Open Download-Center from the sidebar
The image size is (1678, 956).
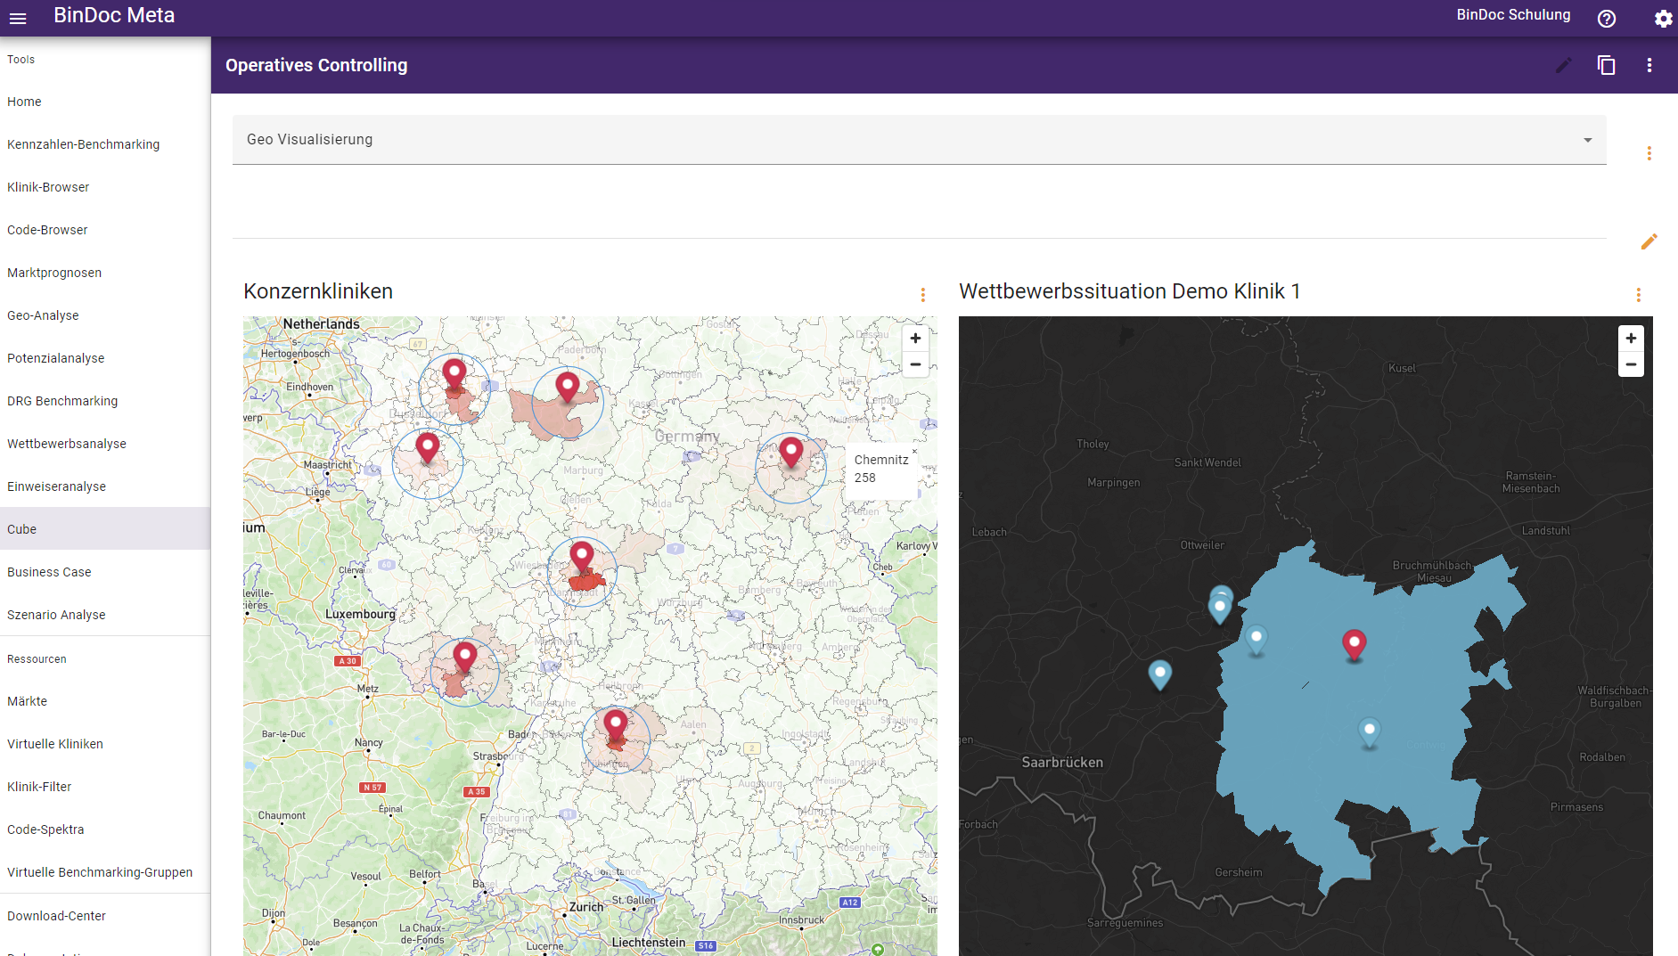coord(56,916)
